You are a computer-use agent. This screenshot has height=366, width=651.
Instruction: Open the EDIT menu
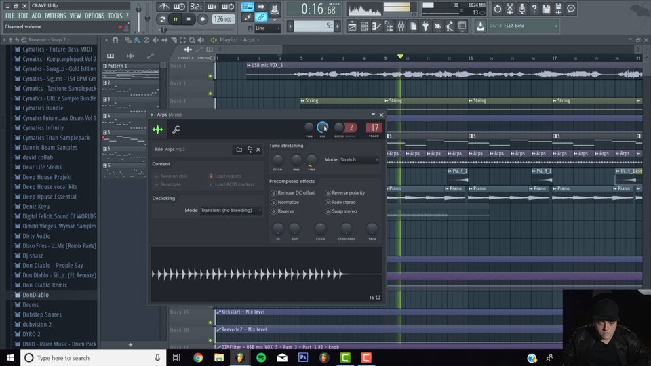(x=23, y=16)
